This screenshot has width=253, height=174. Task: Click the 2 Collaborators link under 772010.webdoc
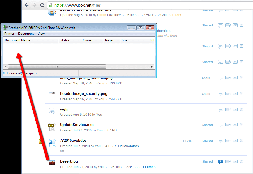click(x=127, y=146)
